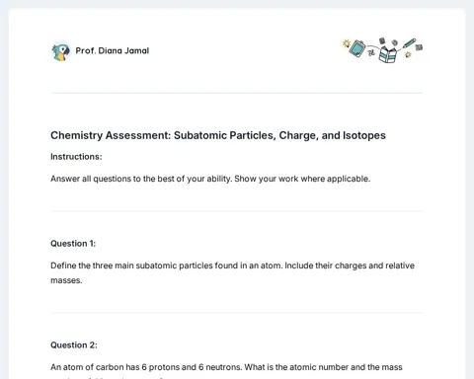Click the pi symbol doodle
This screenshot has height=379, width=474.
371,52
